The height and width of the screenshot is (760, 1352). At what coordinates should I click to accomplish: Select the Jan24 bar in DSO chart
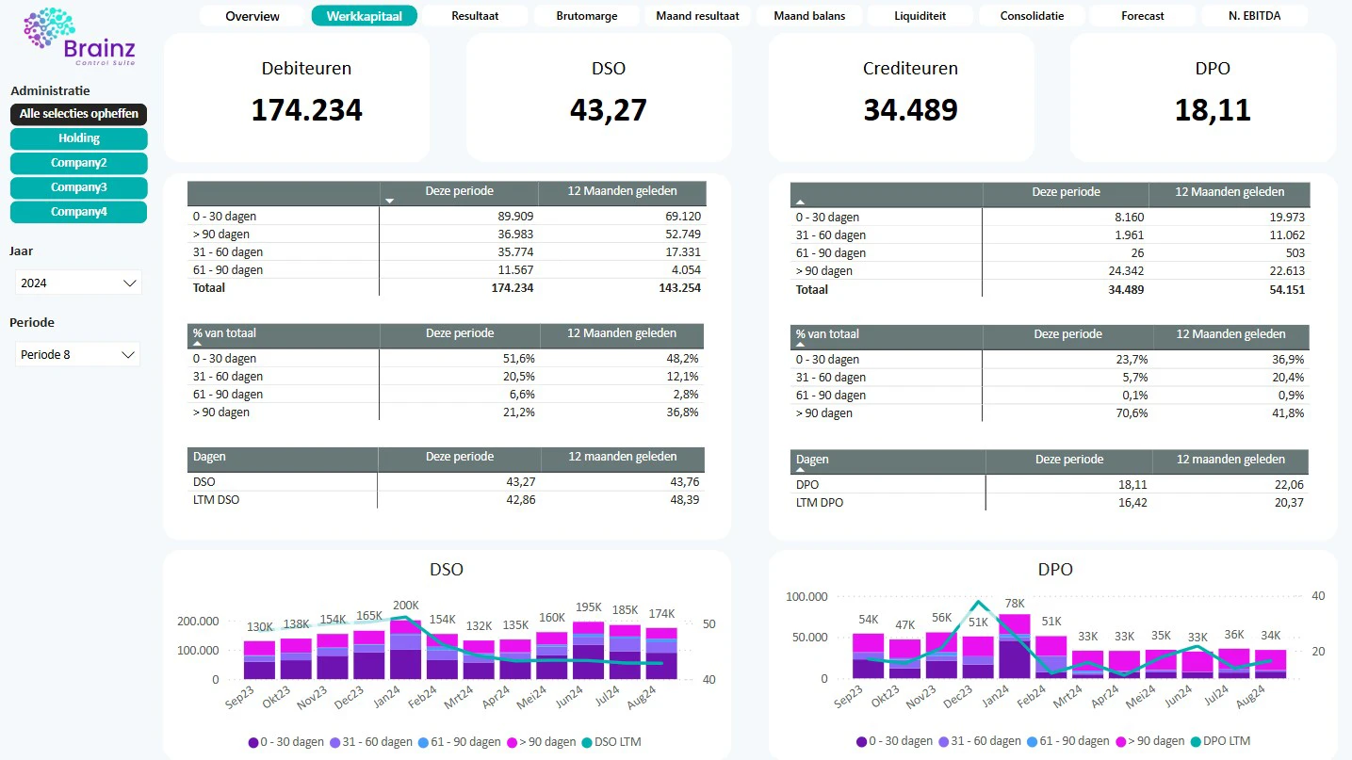click(405, 650)
